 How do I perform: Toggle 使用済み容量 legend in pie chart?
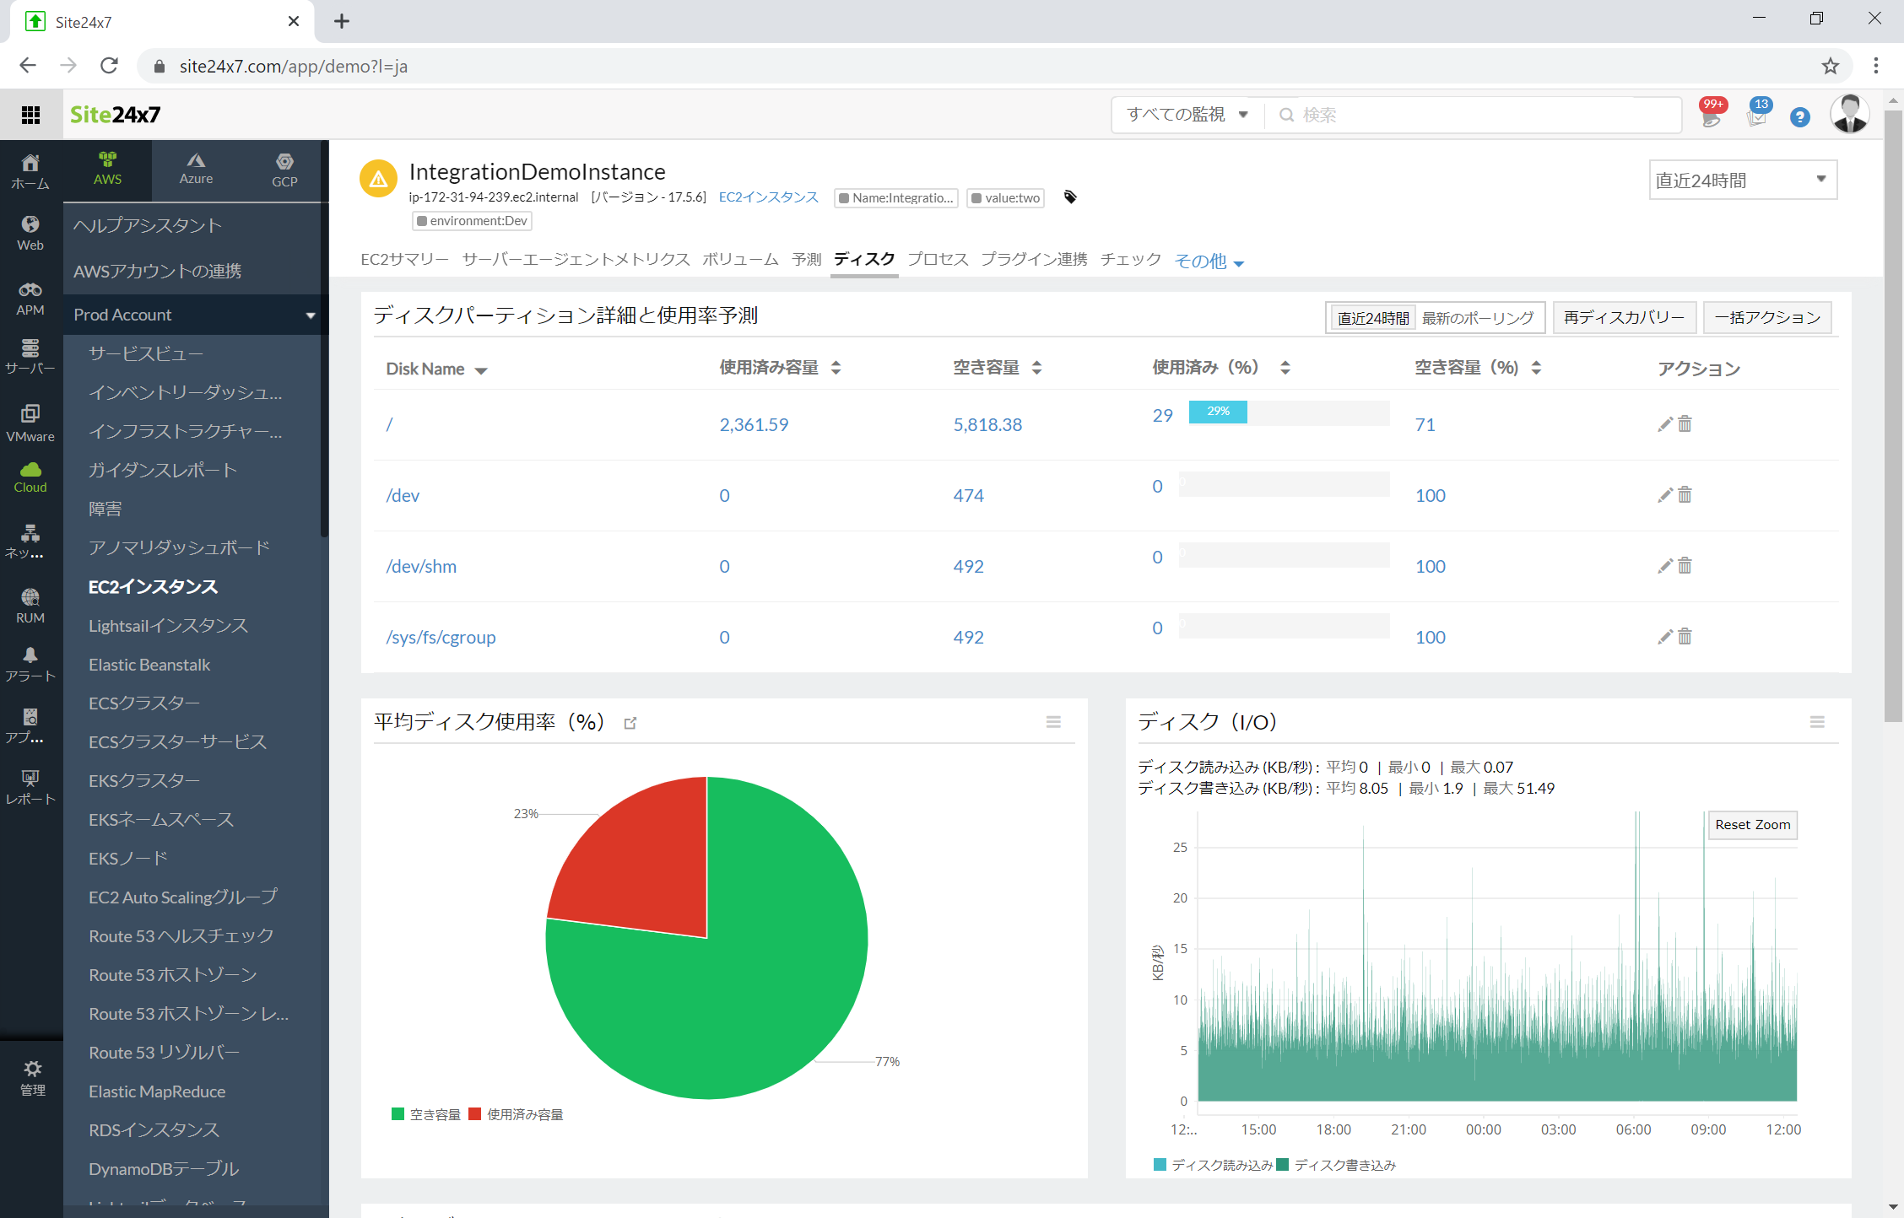click(x=516, y=1114)
